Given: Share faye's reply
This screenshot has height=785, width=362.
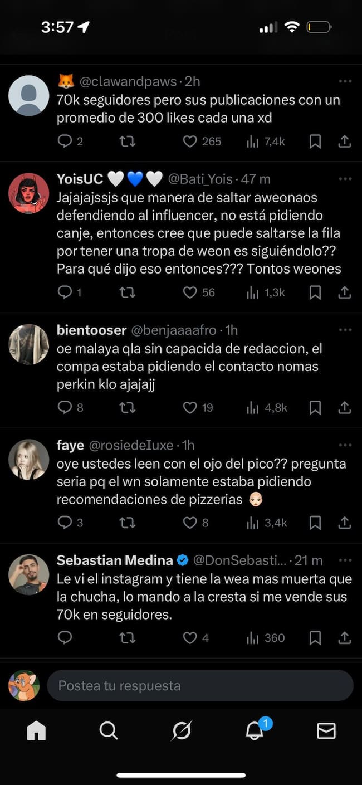Looking at the screenshot, I should point(345,523).
